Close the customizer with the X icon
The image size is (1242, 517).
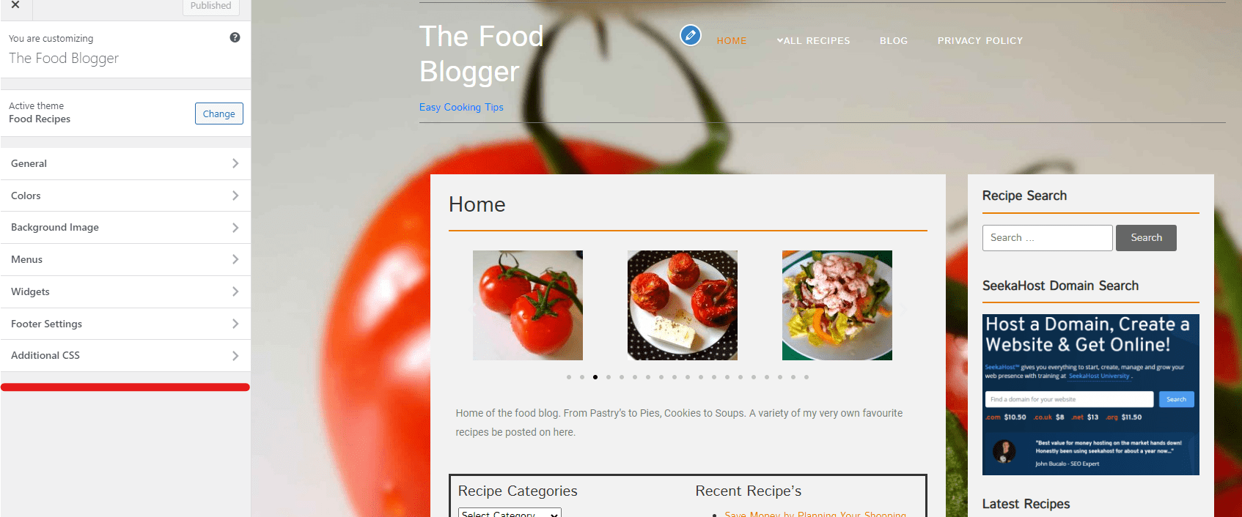pos(15,6)
